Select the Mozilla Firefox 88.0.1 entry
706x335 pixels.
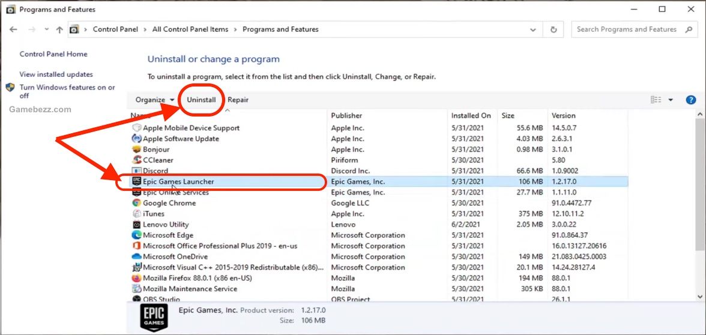tap(197, 278)
